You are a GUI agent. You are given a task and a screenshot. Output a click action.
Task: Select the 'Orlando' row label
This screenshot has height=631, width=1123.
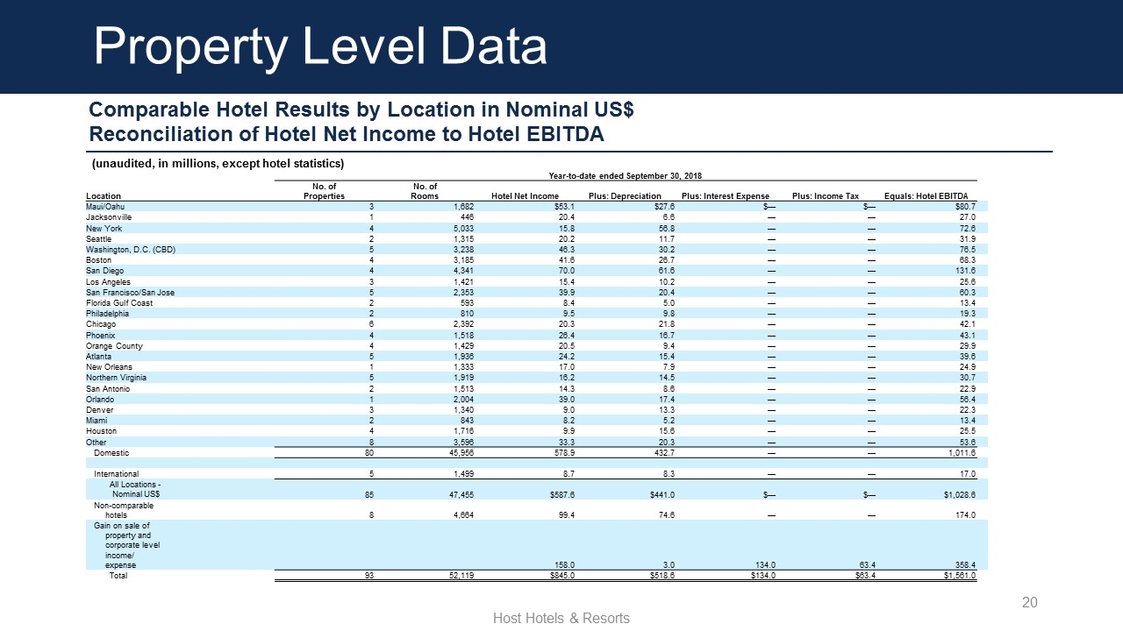[100, 399]
